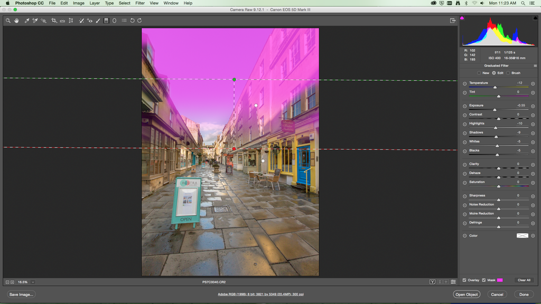Pick the White Balance eyedropper tool
The width and height of the screenshot is (541, 304).
[26, 21]
